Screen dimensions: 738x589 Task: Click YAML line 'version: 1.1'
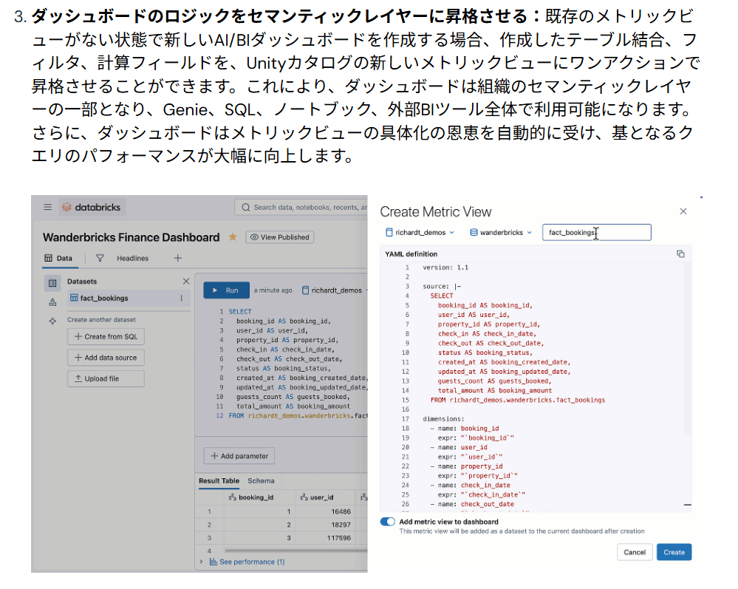445,268
